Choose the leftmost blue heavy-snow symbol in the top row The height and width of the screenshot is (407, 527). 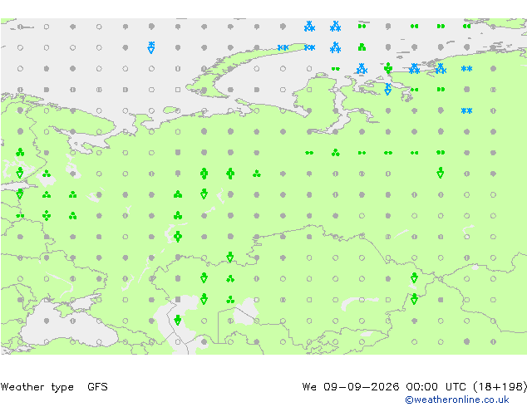pos(309,27)
